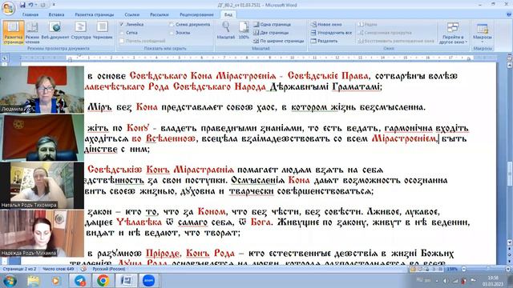Screen dimensions: 513x288
Task: Click the word "Прíроде" in document
Action: pos(163,254)
